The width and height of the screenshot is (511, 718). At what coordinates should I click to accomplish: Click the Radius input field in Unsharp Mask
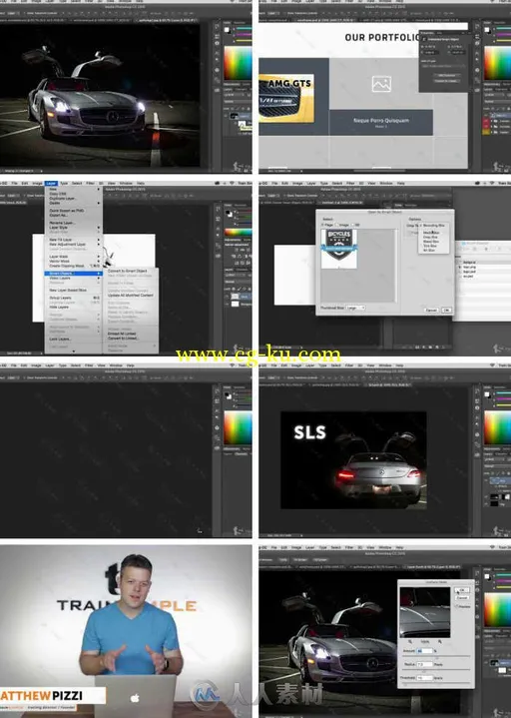(424, 664)
